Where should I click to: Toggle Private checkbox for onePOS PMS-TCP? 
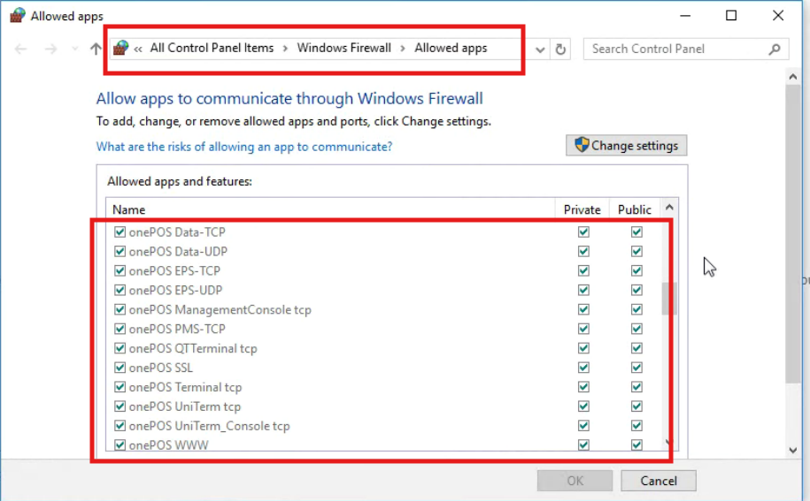583,329
